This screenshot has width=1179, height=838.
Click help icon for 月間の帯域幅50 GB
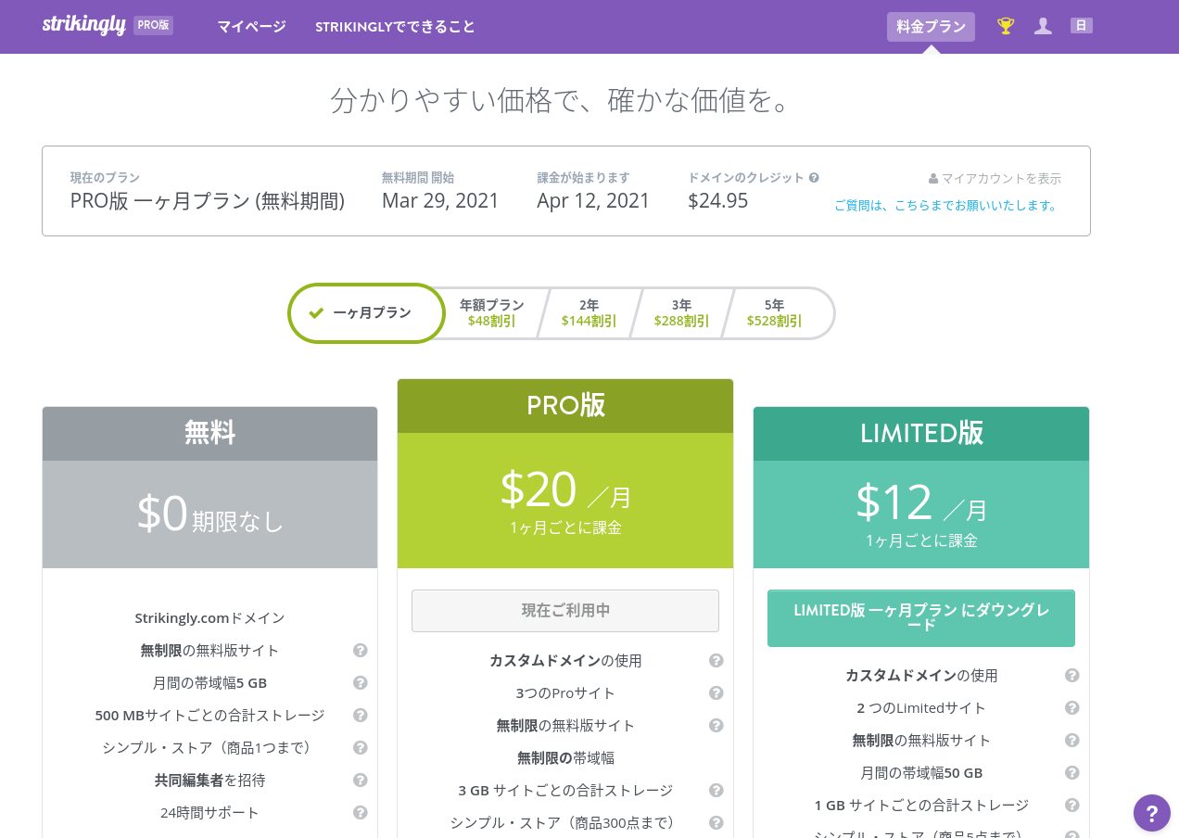(1072, 773)
